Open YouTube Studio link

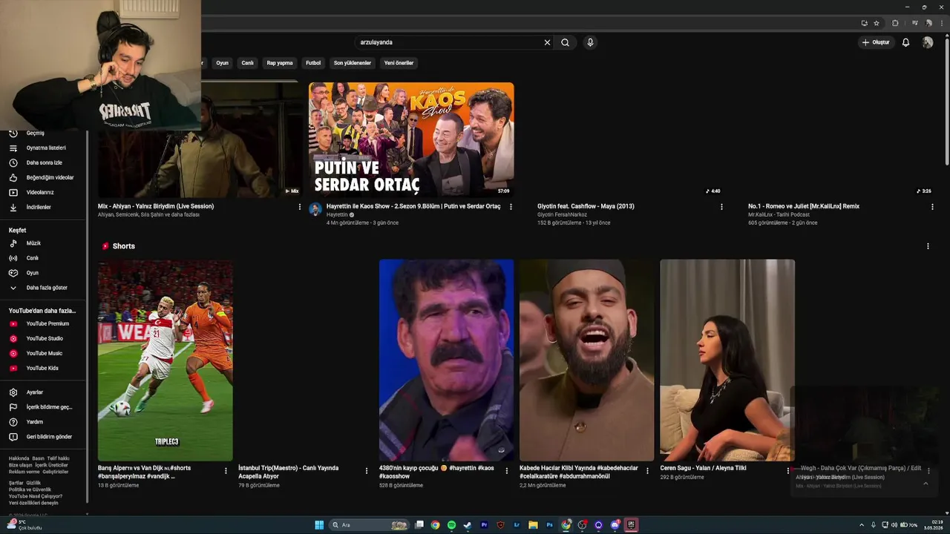pyautogui.click(x=45, y=338)
